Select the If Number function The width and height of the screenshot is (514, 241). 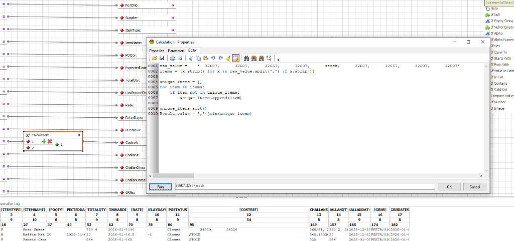(x=498, y=102)
